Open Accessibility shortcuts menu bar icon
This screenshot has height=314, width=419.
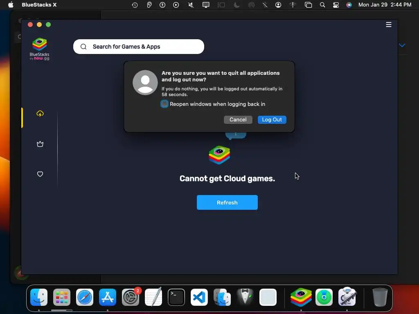point(162,5)
